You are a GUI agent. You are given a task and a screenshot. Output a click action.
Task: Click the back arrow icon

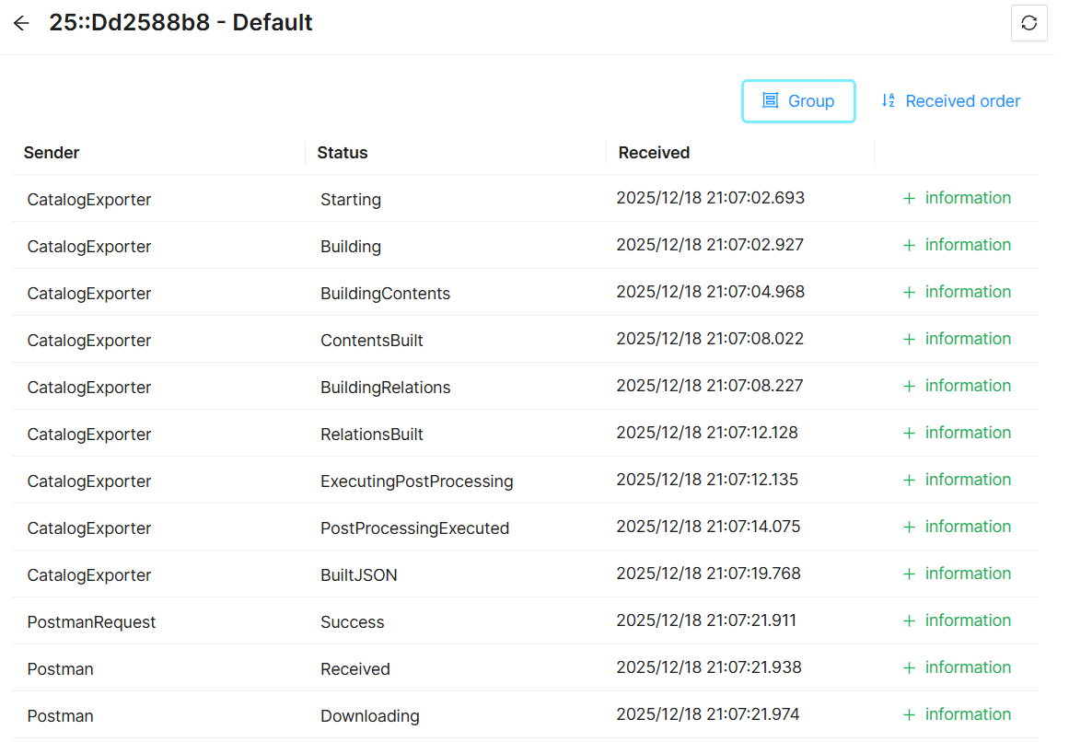click(x=21, y=23)
